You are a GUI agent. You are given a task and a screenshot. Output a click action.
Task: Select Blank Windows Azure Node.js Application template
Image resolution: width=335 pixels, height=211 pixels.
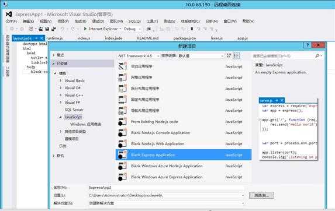tap(184, 166)
